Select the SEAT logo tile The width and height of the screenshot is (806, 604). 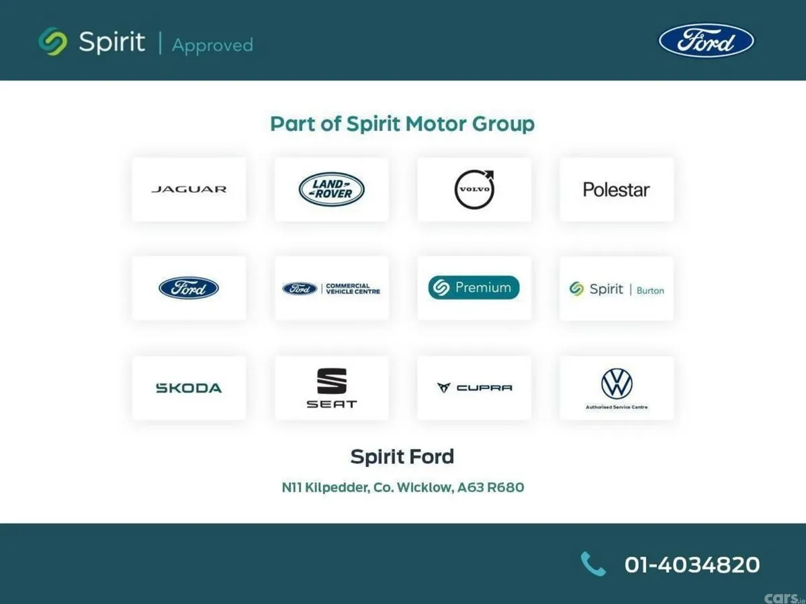click(x=331, y=388)
